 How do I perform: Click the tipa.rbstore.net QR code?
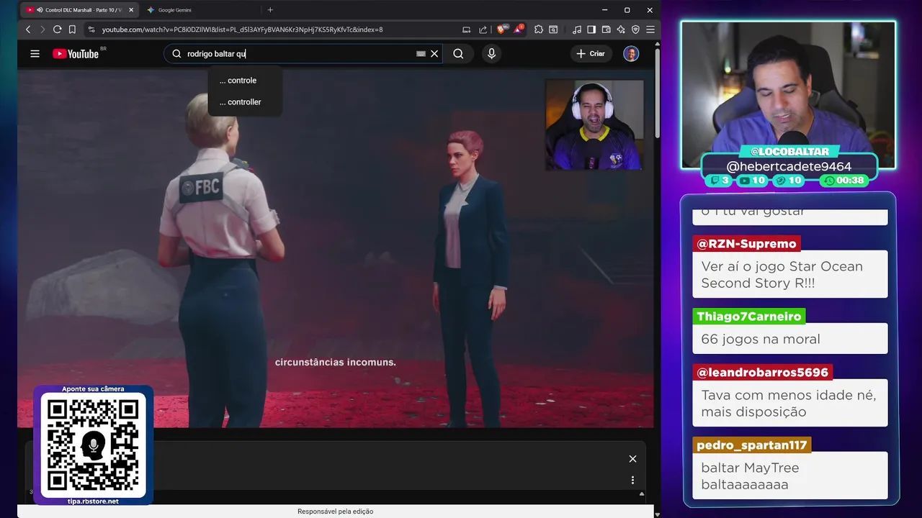pyautogui.click(x=93, y=446)
